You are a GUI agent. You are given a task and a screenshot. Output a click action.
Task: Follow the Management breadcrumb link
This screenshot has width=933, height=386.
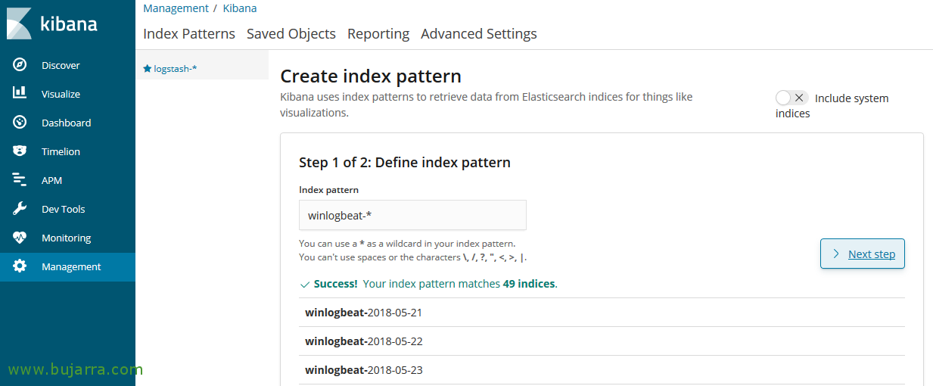pyautogui.click(x=176, y=8)
